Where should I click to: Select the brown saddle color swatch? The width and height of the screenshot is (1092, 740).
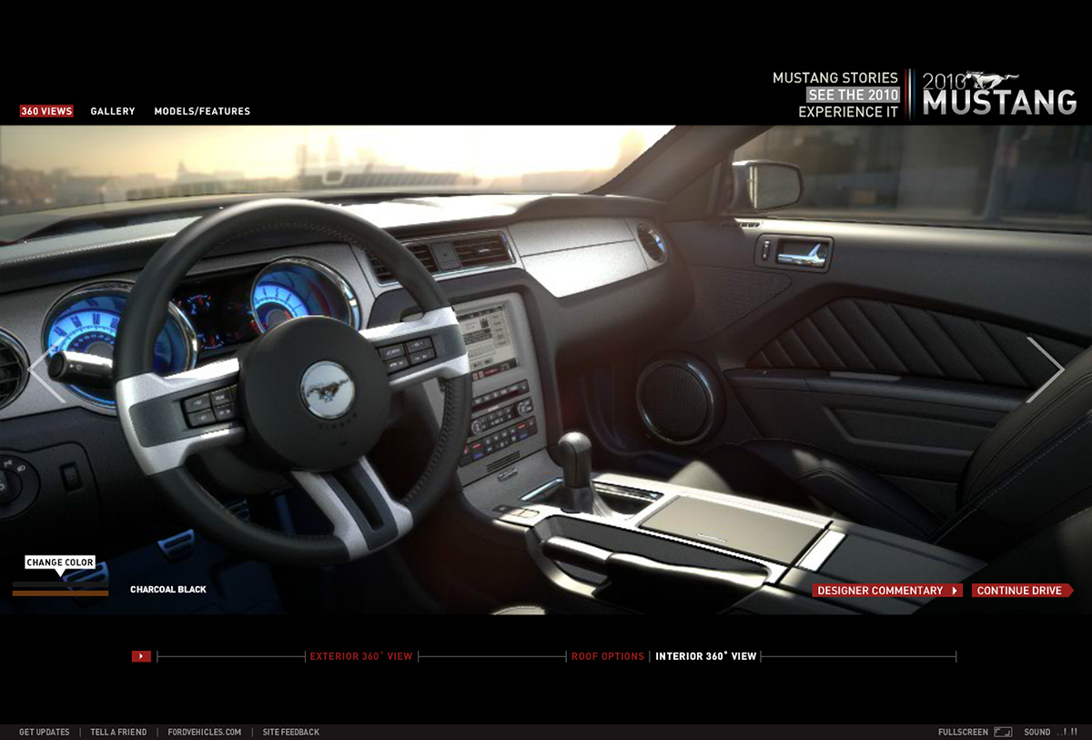pos(60,593)
